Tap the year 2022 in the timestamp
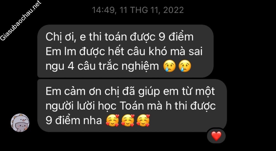Screen dimensions: 276x151 [173, 10]
